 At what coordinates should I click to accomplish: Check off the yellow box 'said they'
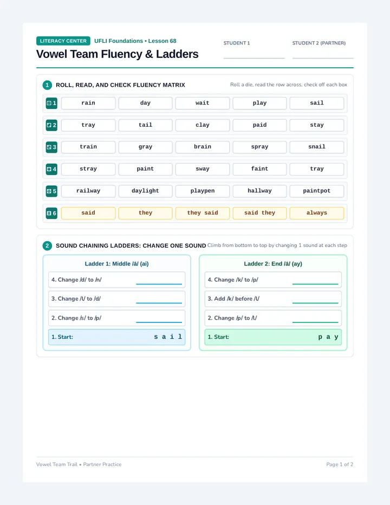[259, 213]
